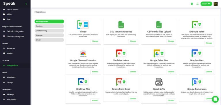Click the CSV text notes file icon
This screenshot has height=105, width=221.
point(121,25)
